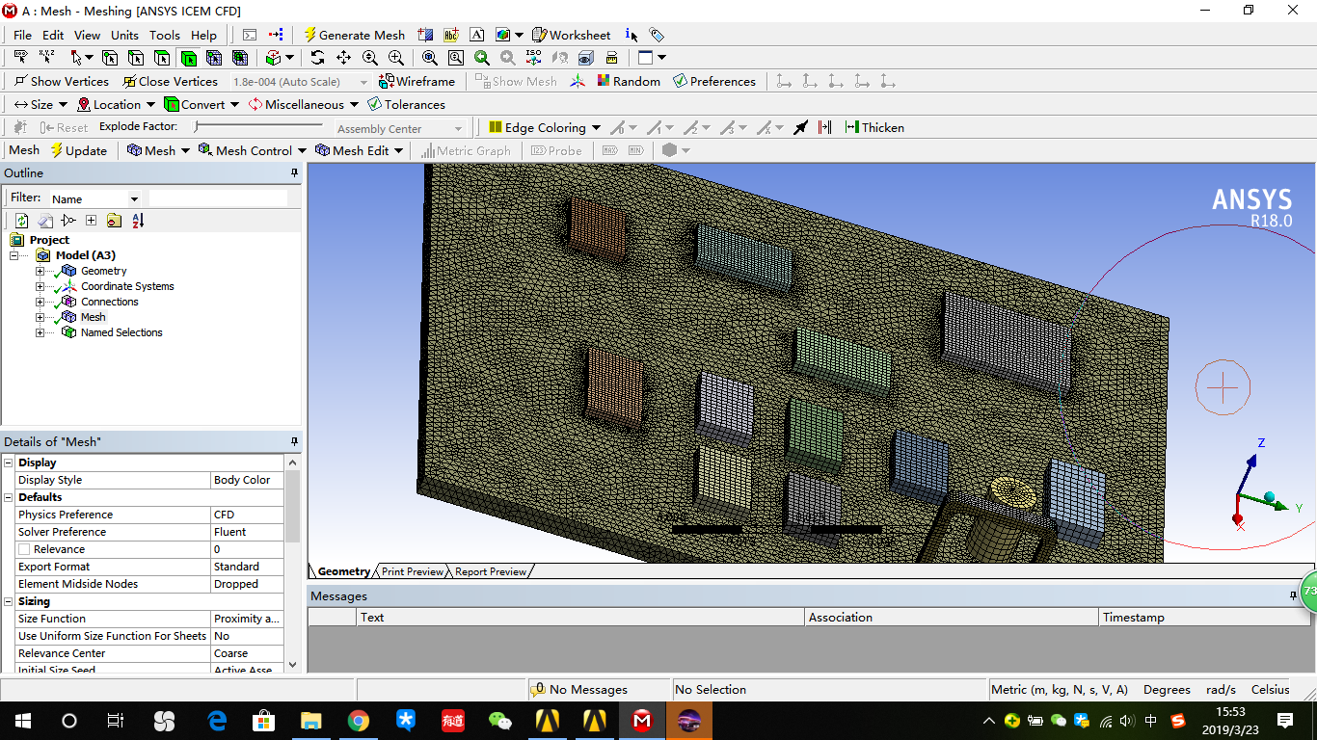Select the Wireframe display icon
Viewport: 1317px width, 740px height.
point(386,81)
